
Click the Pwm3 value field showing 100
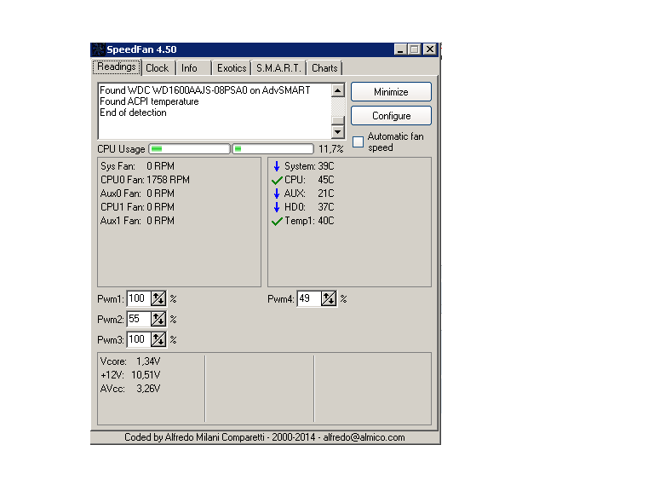click(139, 339)
